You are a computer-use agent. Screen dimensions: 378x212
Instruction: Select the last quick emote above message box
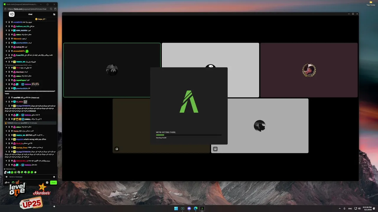pyautogui.click(x=35, y=172)
